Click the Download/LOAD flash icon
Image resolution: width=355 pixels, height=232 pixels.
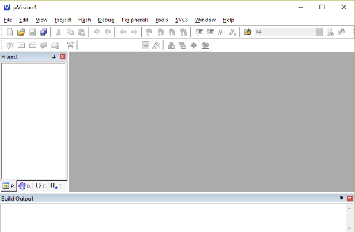(70, 45)
